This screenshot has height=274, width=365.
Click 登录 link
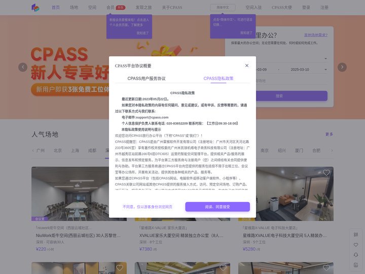306,8
